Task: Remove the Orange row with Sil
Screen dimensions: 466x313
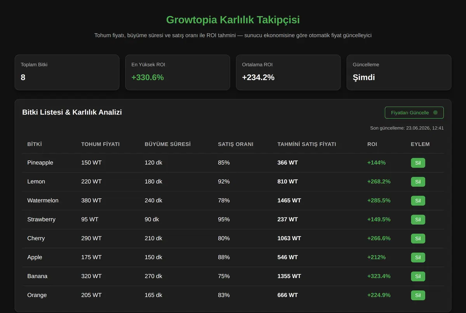Action: point(418,295)
